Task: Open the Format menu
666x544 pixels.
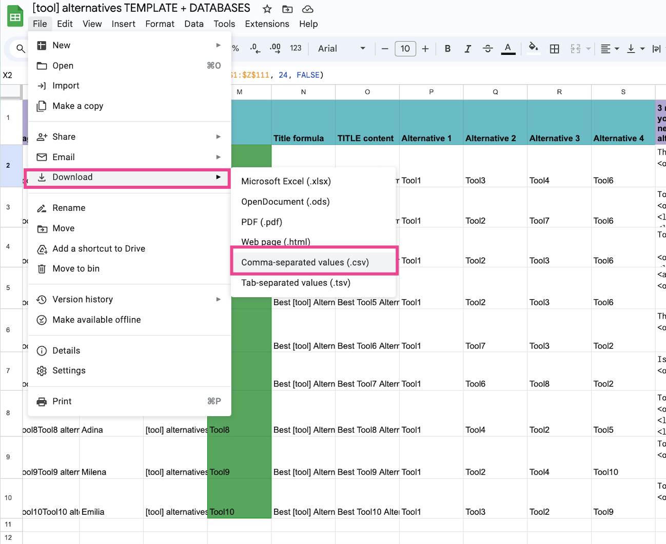Action: (x=160, y=24)
